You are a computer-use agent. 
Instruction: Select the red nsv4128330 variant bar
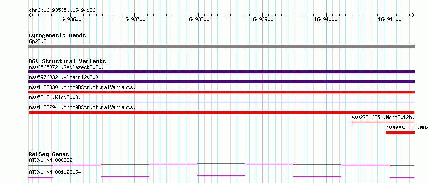221,92
